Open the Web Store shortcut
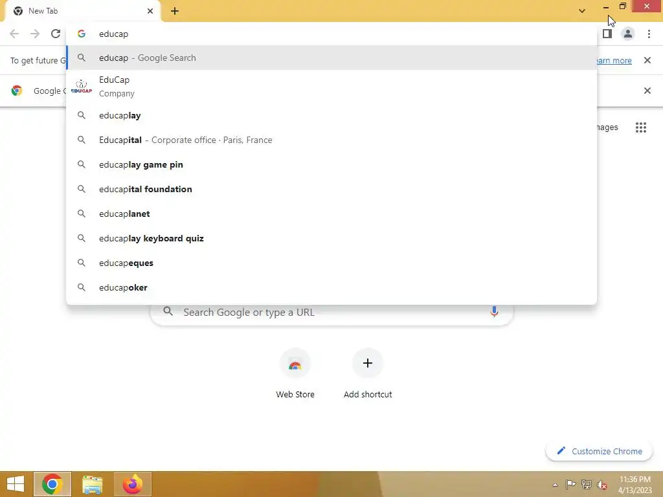Viewport: 663px width, 497px height. coord(295,373)
